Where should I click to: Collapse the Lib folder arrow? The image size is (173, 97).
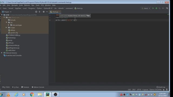[x=6, y=22]
